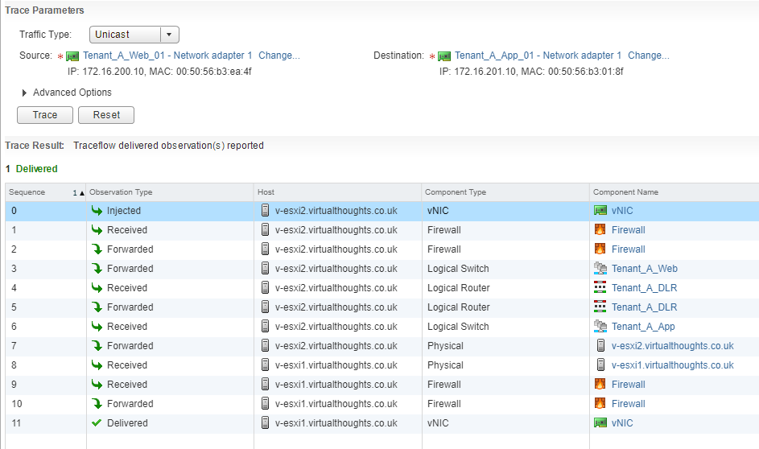The height and width of the screenshot is (449, 759).
Task: Click the Trace button
Action: click(x=45, y=115)
